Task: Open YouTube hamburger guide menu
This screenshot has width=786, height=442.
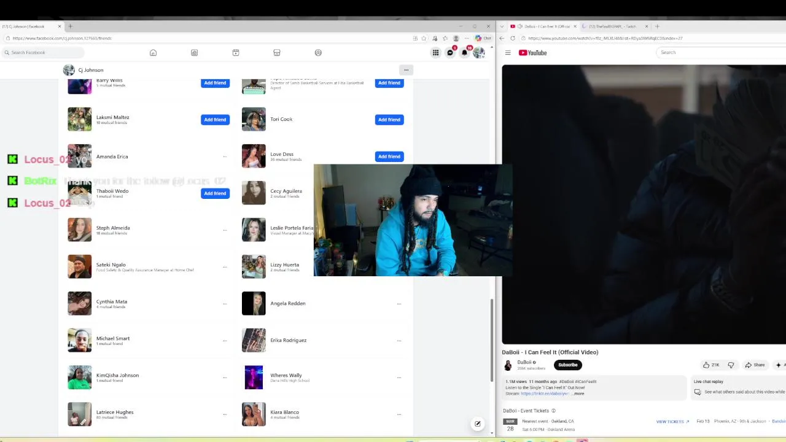Action: tap(508, 53)
